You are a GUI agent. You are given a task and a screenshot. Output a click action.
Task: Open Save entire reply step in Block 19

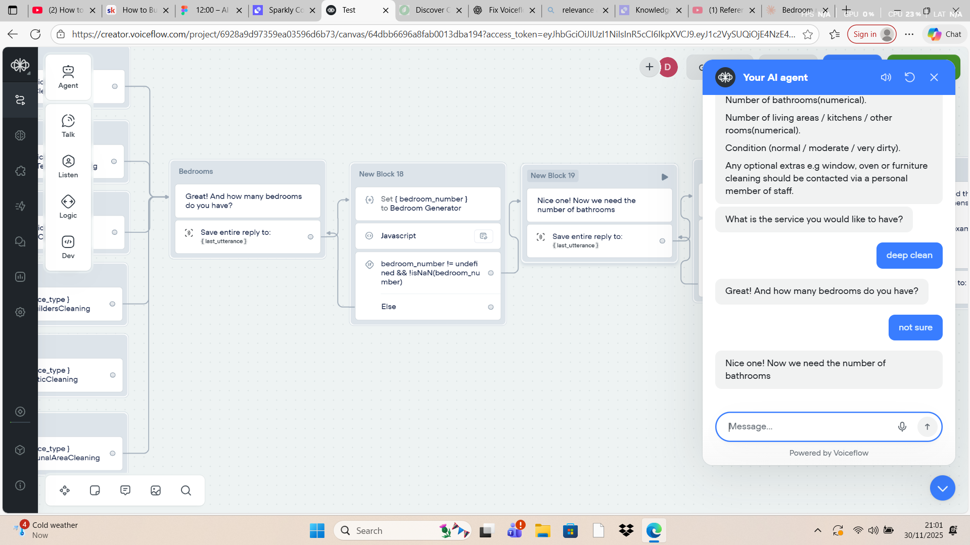click(599, 241)
